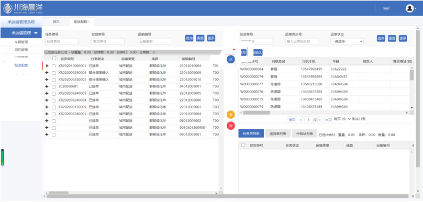
Task: Click left arrow of left task table horizontal scrollbar
Action: click(x=46, y=193)
